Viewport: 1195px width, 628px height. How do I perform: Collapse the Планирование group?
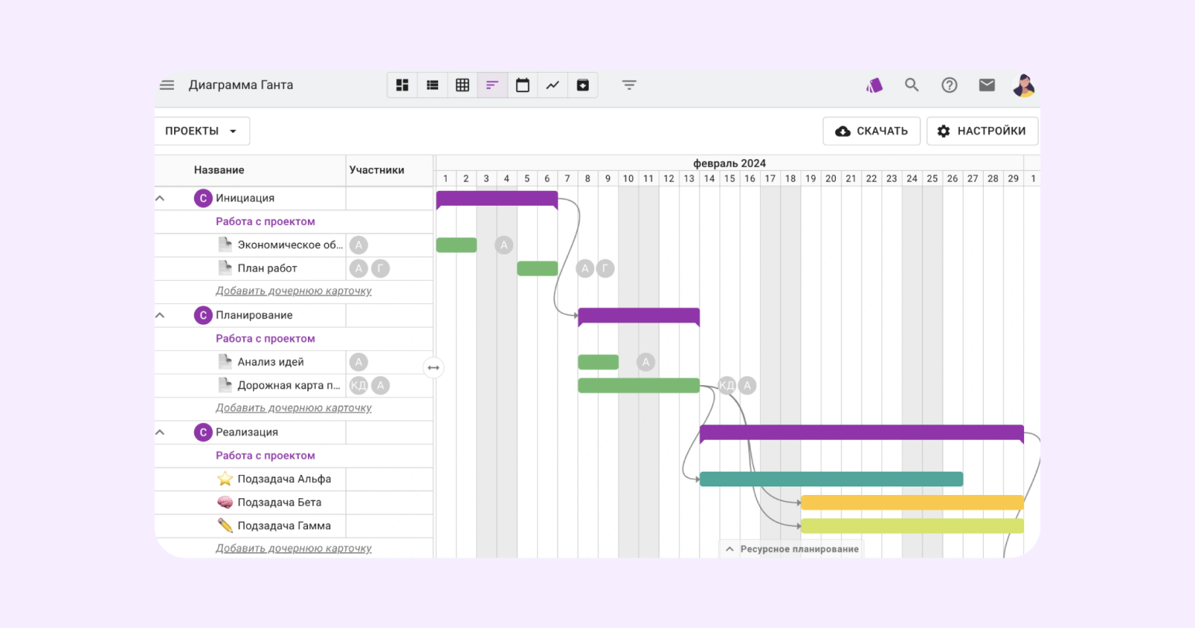point(160,316)
